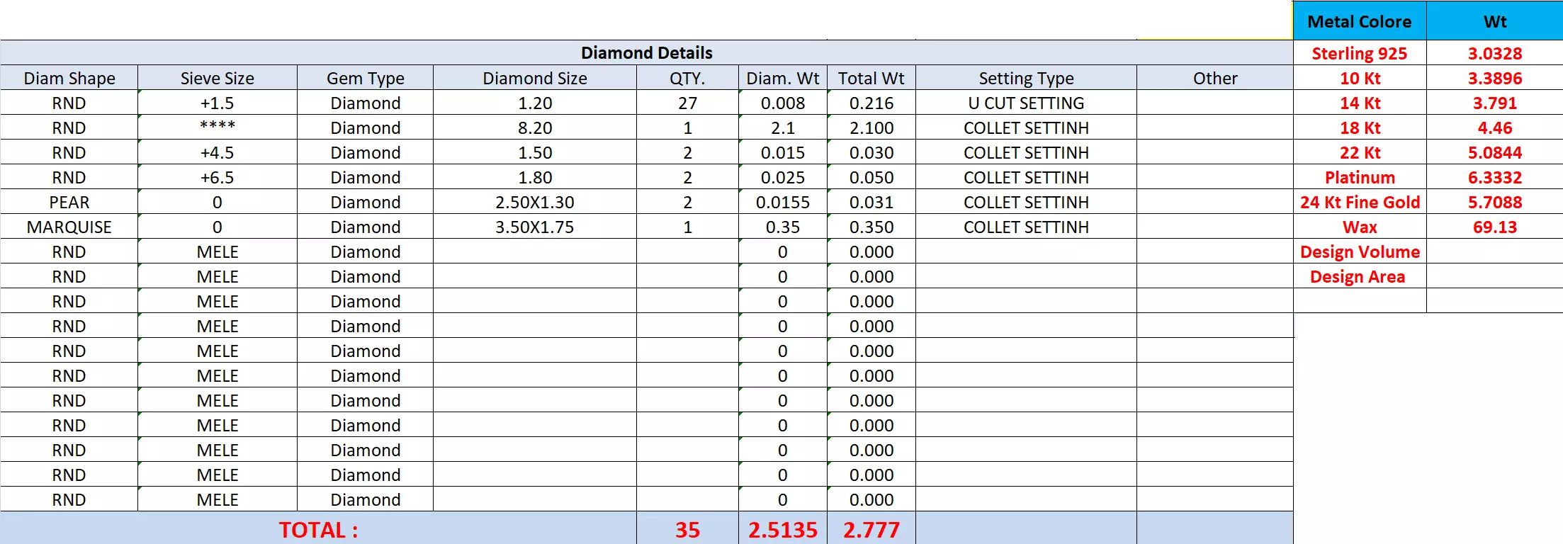
Task: Select the diamond weight cell '0.35'
Action: point(783,227)
